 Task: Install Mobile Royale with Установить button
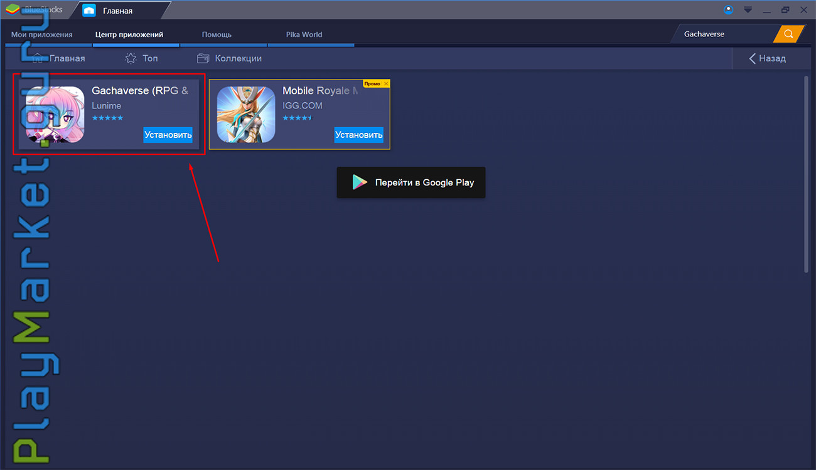click(358, 135)
